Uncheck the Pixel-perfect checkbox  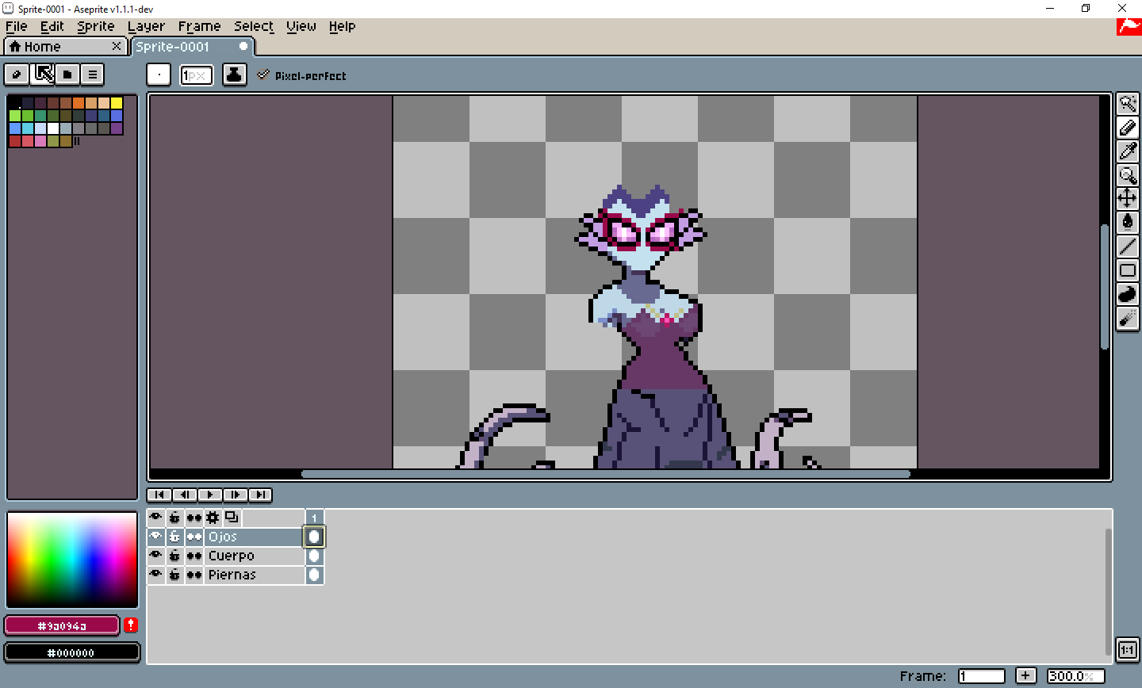[263, 75]
